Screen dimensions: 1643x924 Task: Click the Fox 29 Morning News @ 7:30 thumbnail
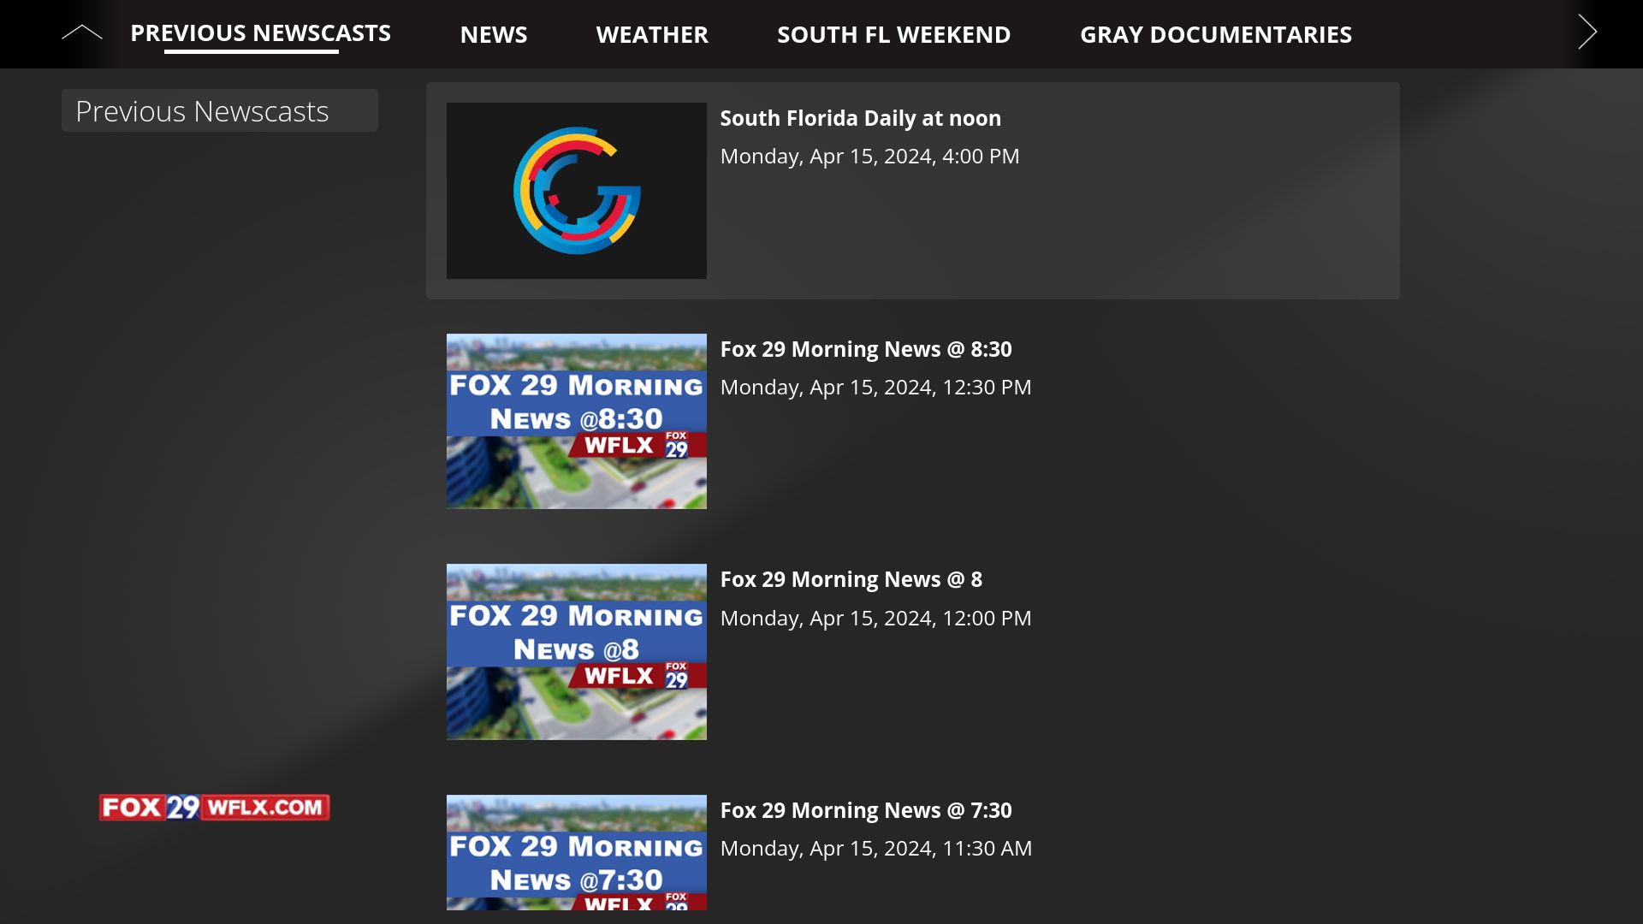coord(576,856)
